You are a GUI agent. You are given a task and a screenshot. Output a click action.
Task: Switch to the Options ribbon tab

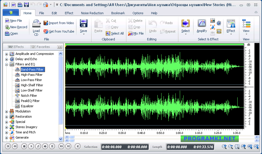(138, 13)
